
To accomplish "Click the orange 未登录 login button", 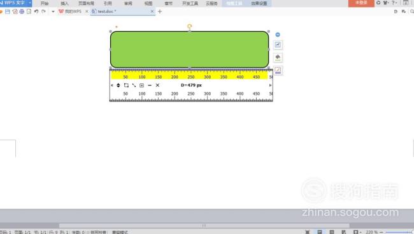I will 361,3.
